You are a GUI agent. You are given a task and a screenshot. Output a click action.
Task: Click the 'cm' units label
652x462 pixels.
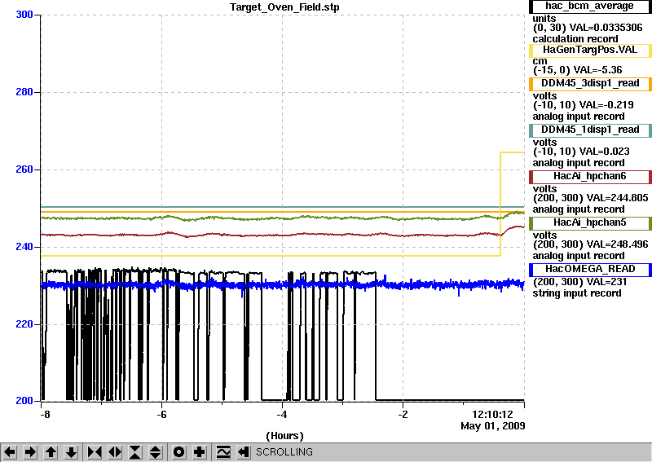pyautogui.click(x=540, y=62)
